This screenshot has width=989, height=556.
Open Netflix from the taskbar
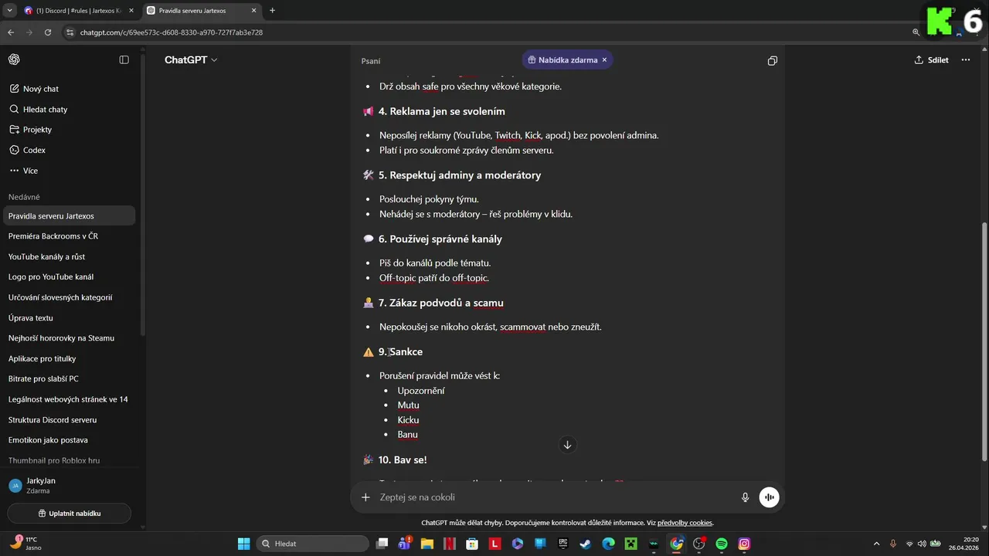click(449, 544)
